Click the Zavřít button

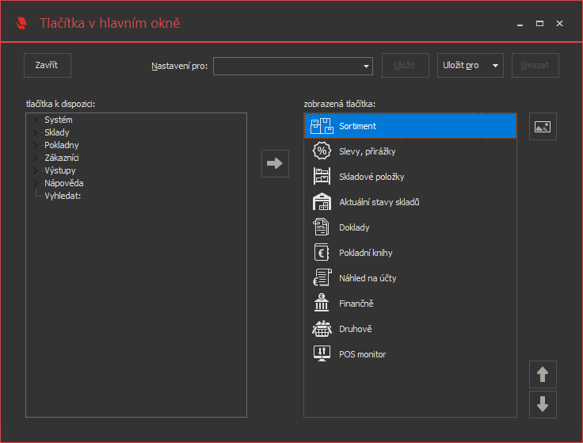click(48, 65)
